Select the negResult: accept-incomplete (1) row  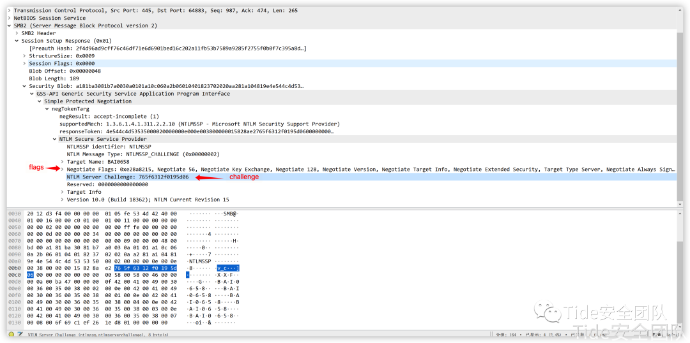109,117
